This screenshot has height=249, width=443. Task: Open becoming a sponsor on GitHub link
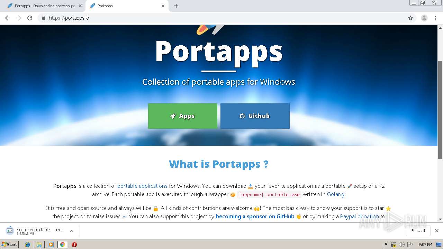255,216
